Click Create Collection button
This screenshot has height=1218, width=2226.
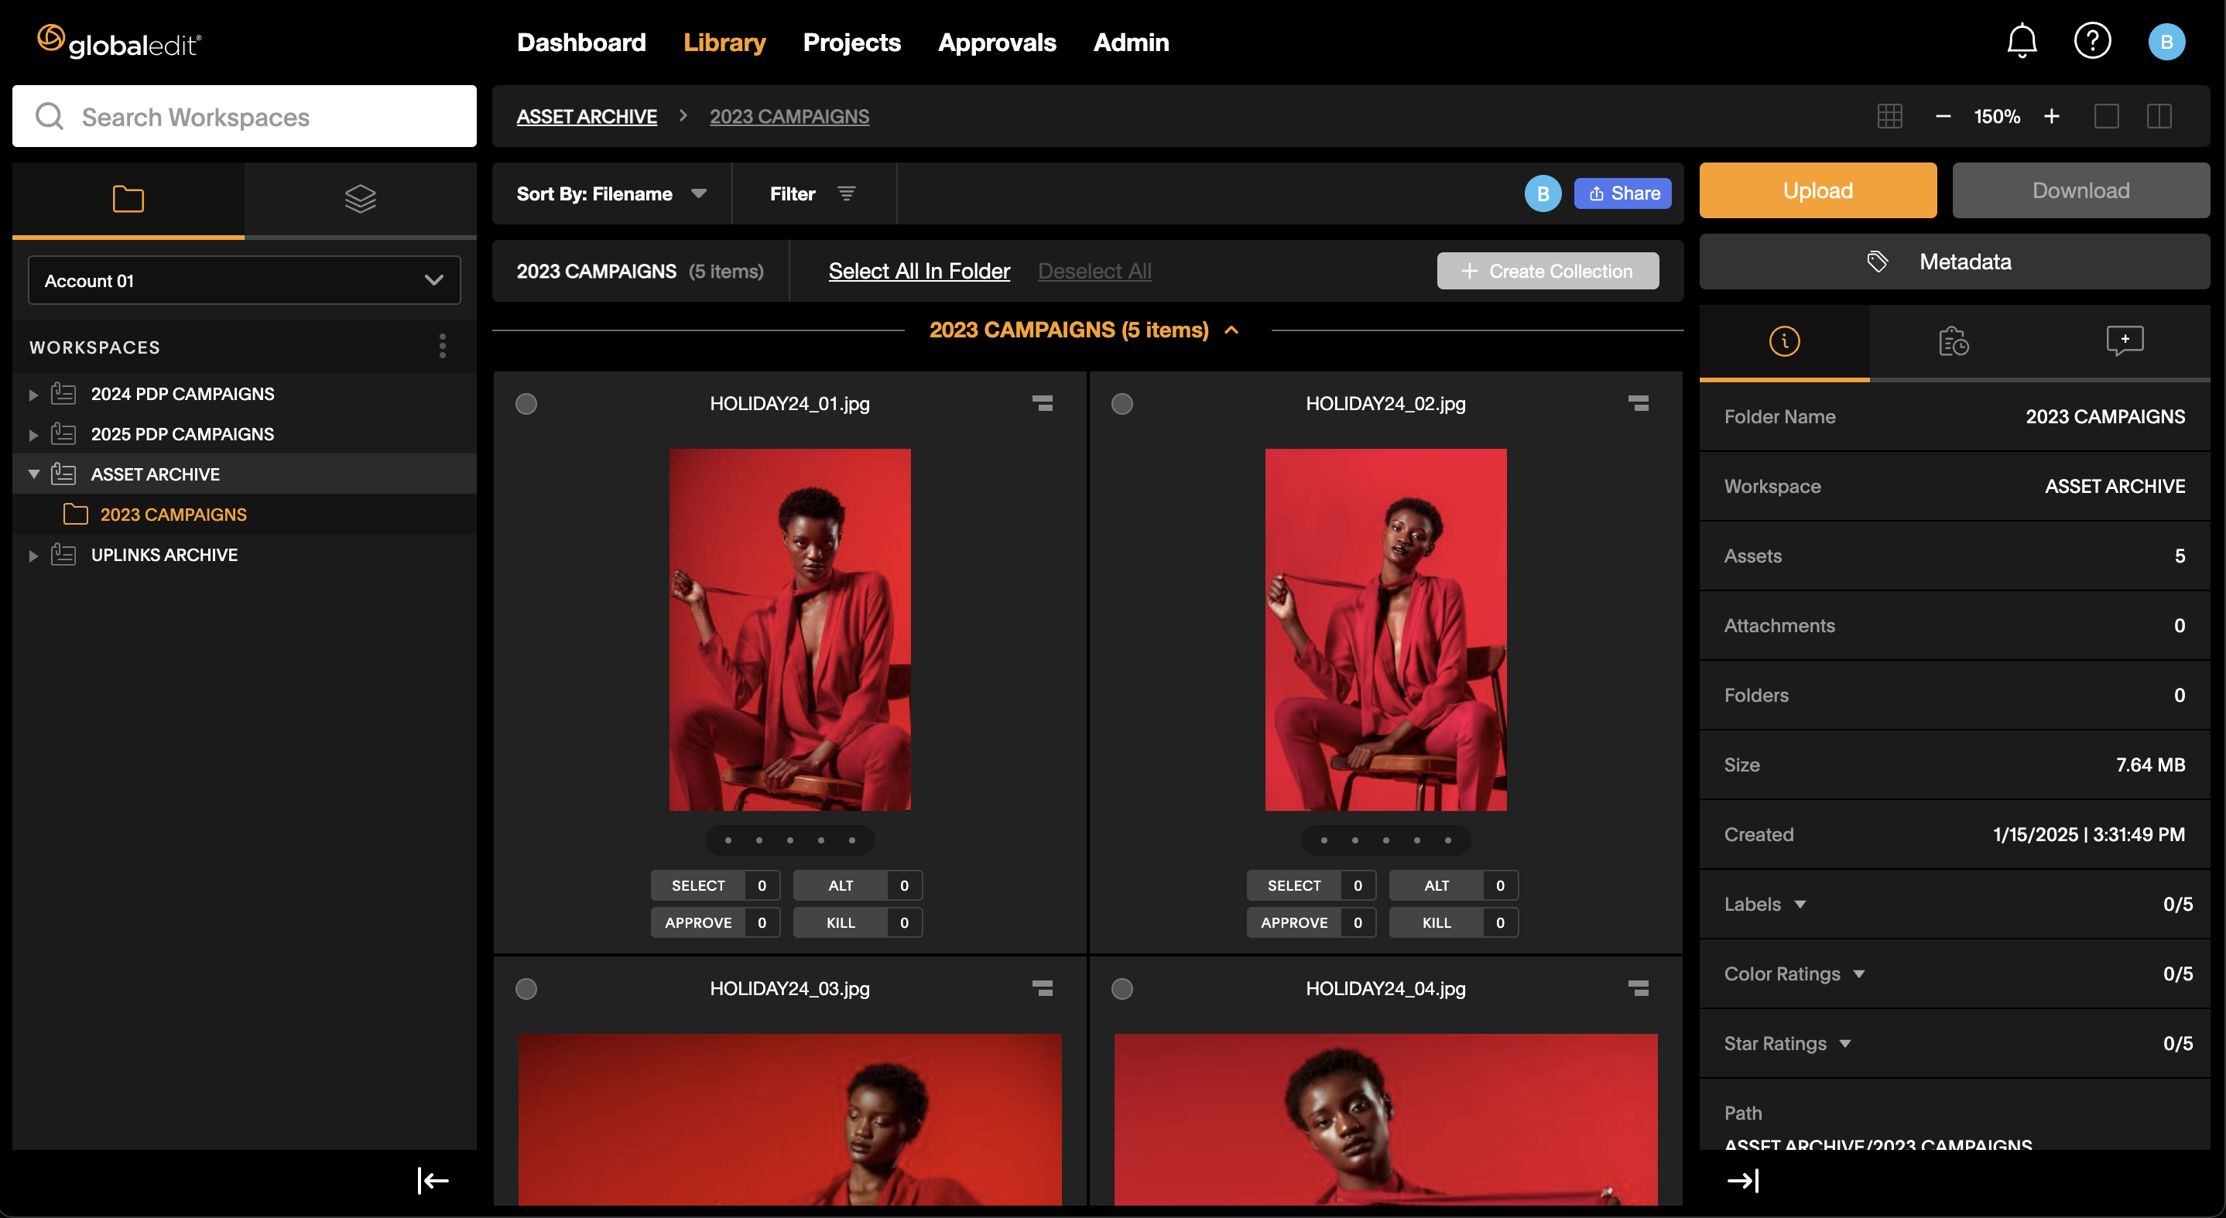click(x=1548, y=272)
